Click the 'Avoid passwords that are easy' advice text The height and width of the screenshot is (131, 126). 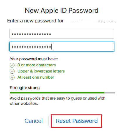click(x=57, y=101)
